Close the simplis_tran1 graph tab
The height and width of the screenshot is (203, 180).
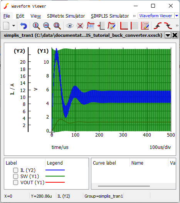(175, 35)
